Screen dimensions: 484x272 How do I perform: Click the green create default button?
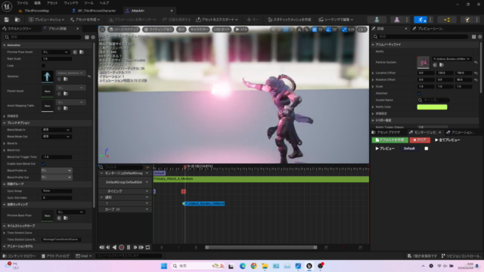390,140
